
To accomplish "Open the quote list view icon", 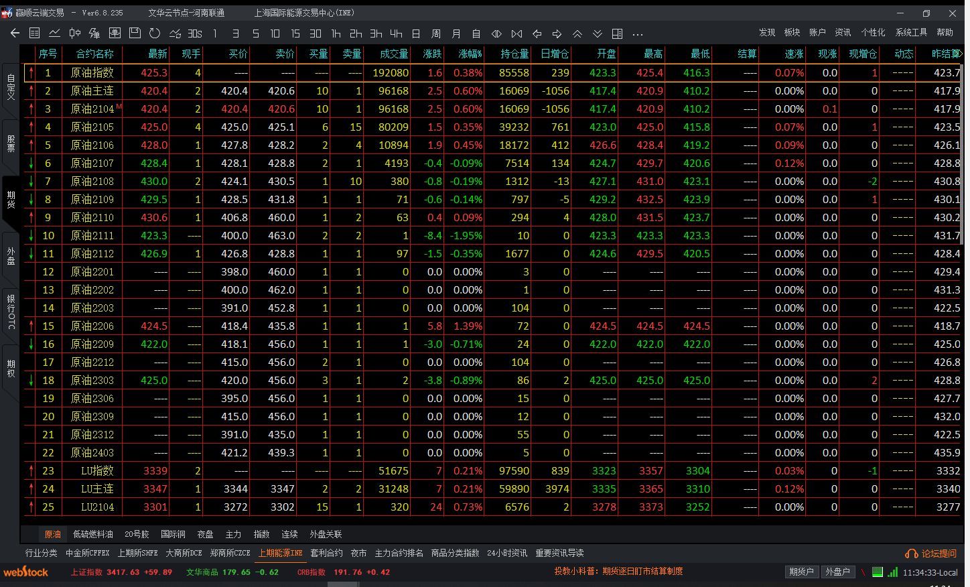I will tap(35, 33).
